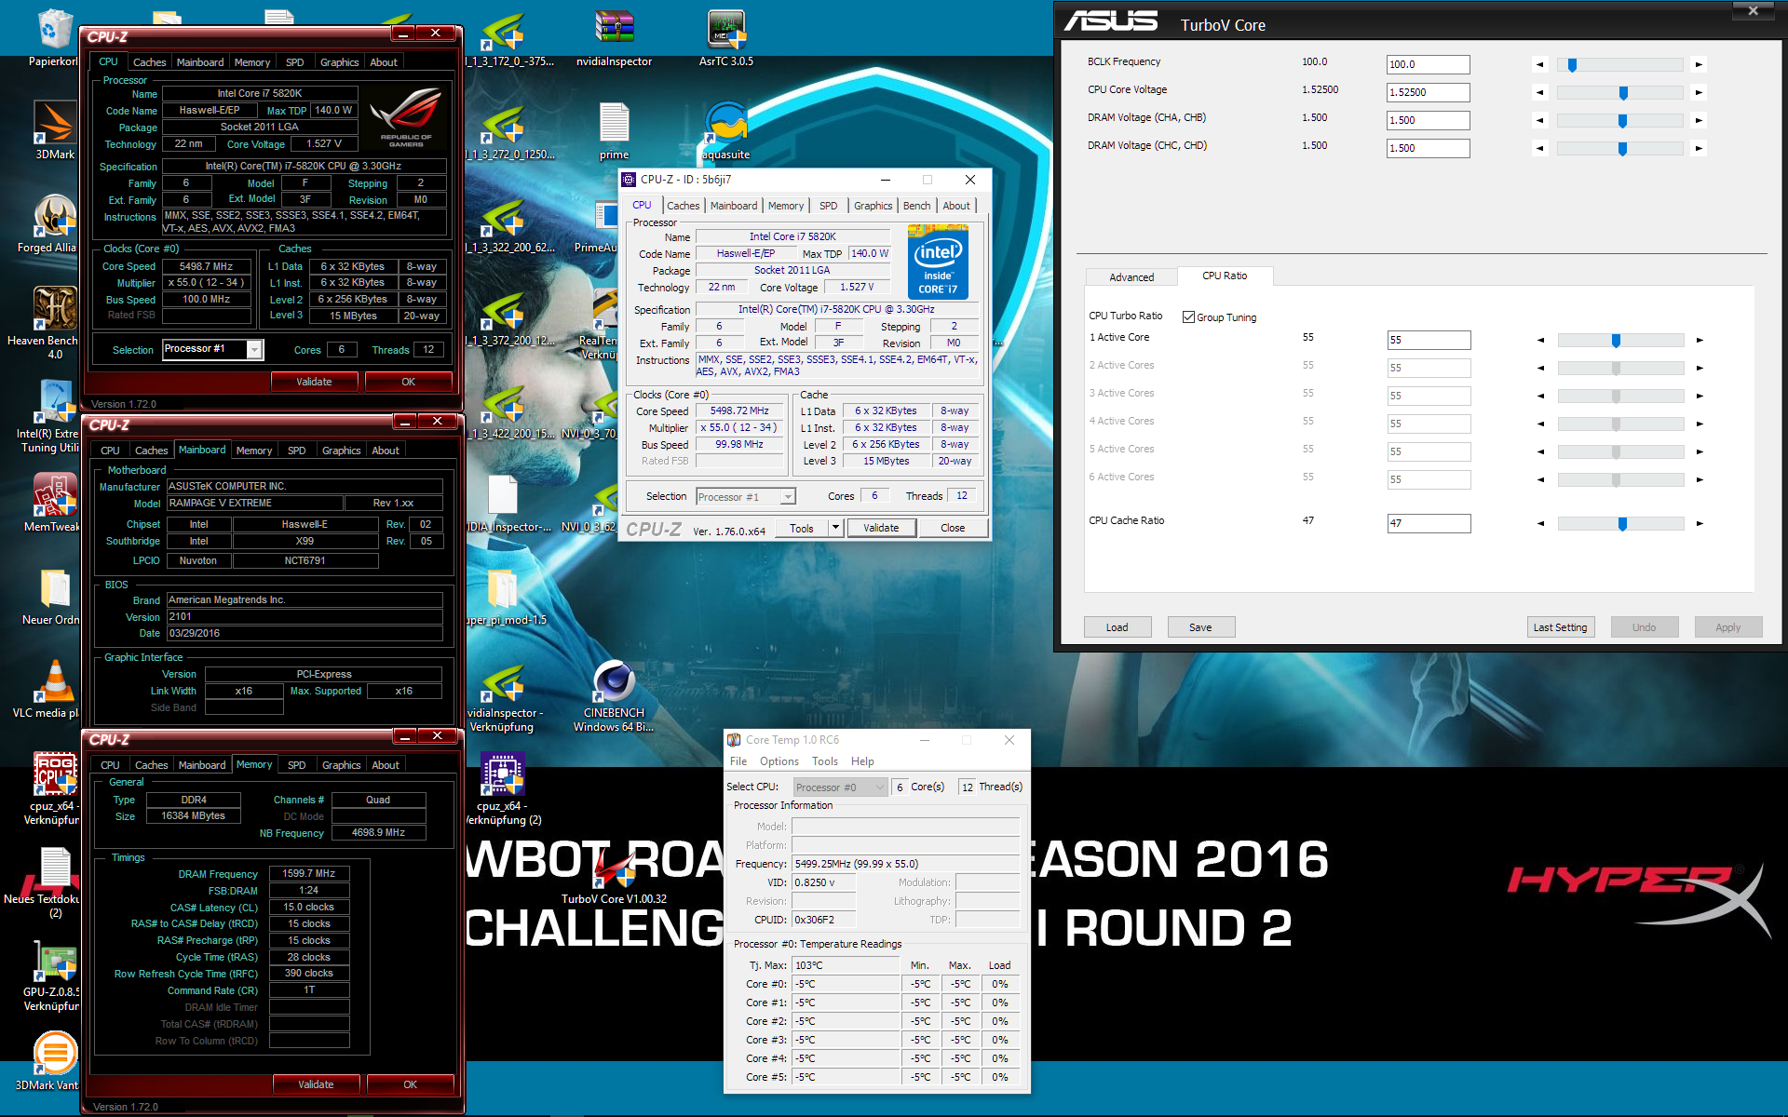Switch to Bench tab in white CPU-Z

pyautogui.click(x=916, y=206)
